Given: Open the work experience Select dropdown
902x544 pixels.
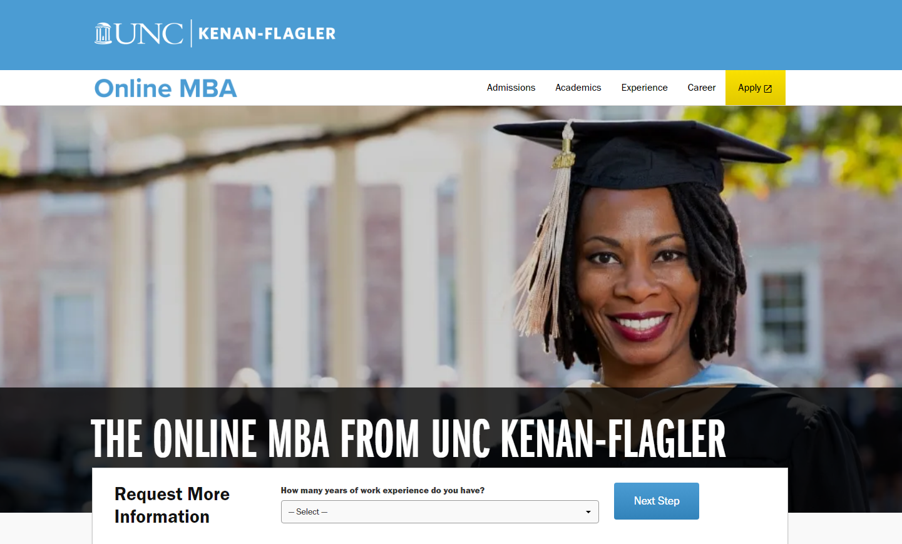Looking at the screenshot, I should point(439,511).
